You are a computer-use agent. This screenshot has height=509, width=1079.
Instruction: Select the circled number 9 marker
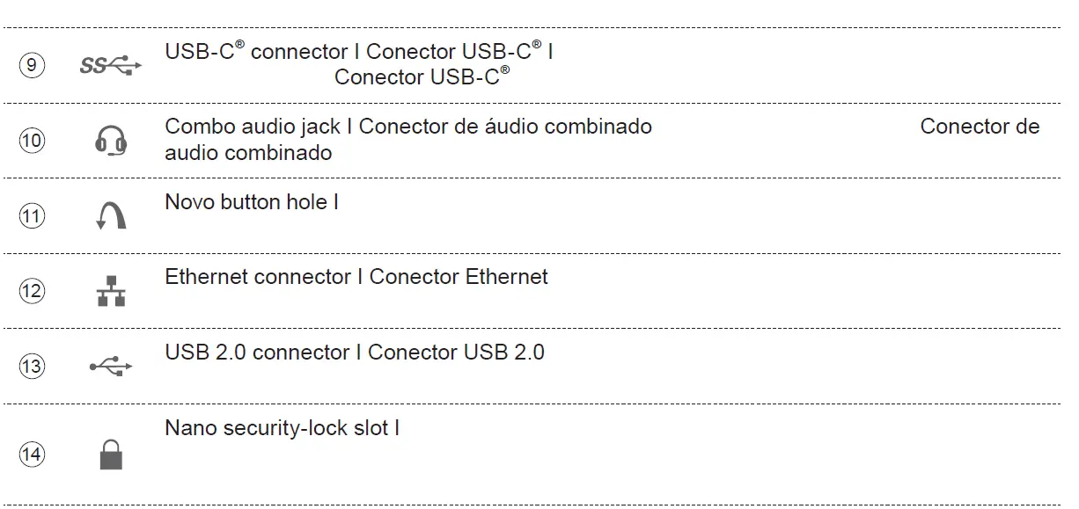pos(32,65)
